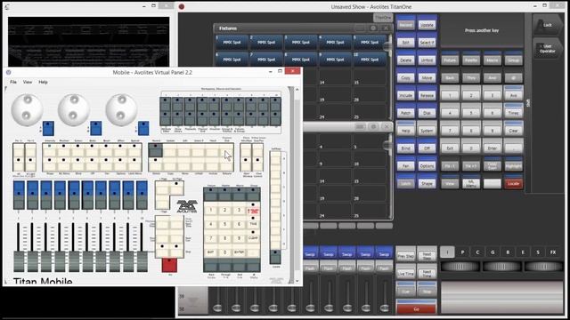Image resolution: width=570 pixels, height=320 pixels.
Task: Select fixture 1 MMX Spot tile
Action: (x=232, y=42)
